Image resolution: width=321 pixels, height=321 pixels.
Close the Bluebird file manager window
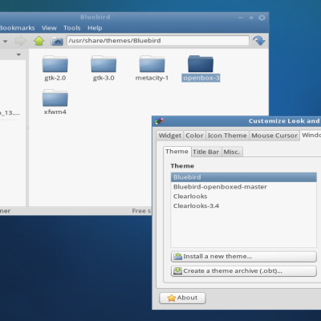262,18
